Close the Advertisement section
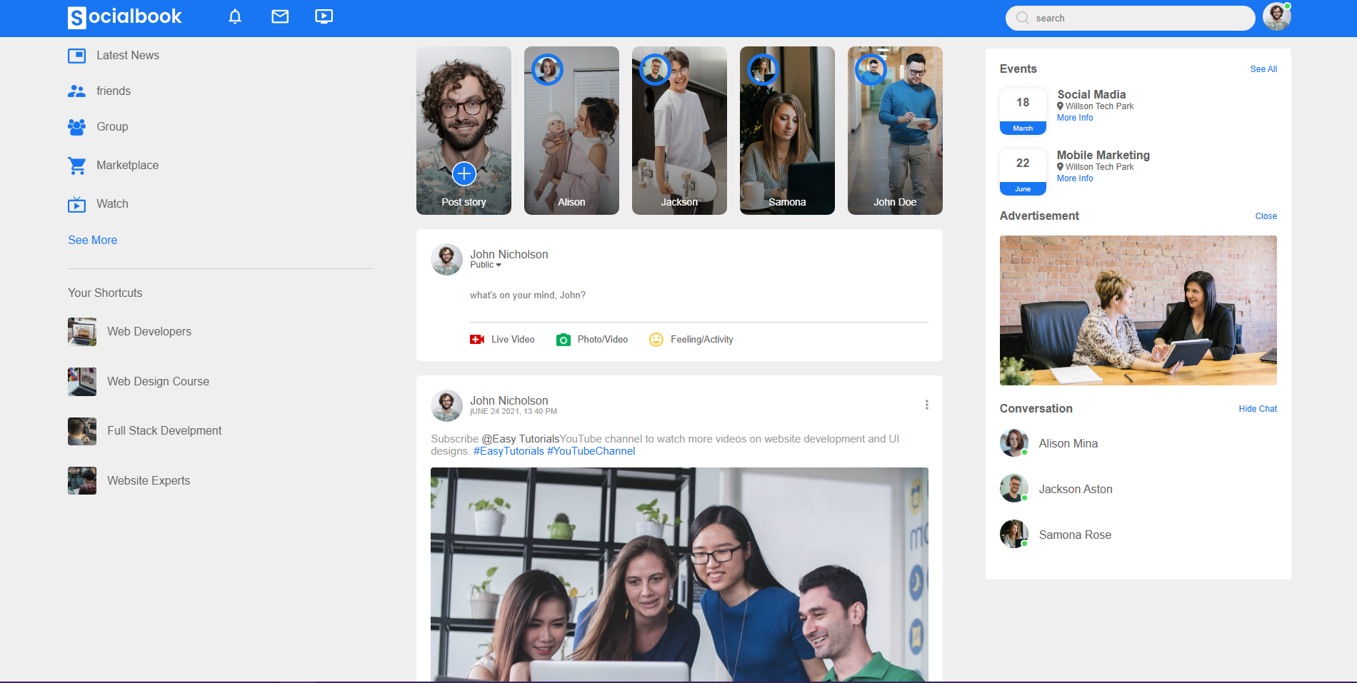 click(1266, 216)
